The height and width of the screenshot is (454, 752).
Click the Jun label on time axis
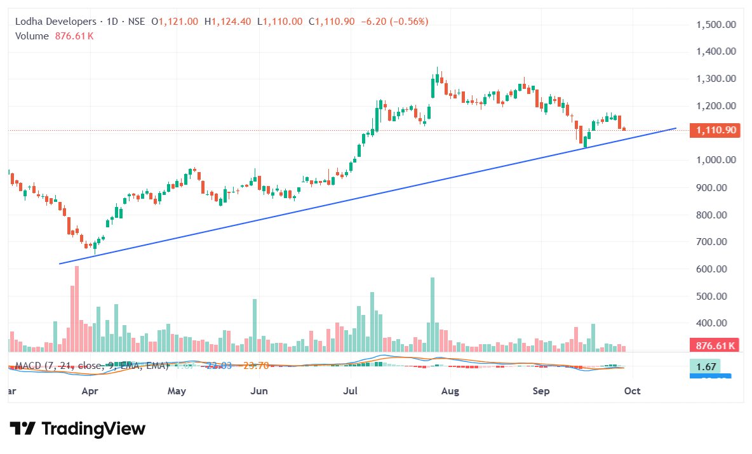coord(259,391)
